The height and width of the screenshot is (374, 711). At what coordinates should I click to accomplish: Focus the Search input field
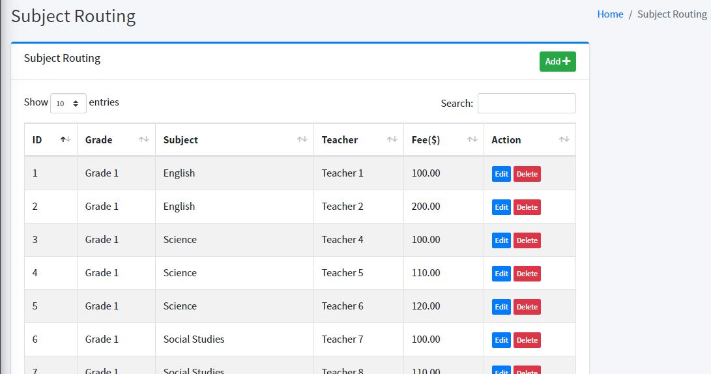527,104
